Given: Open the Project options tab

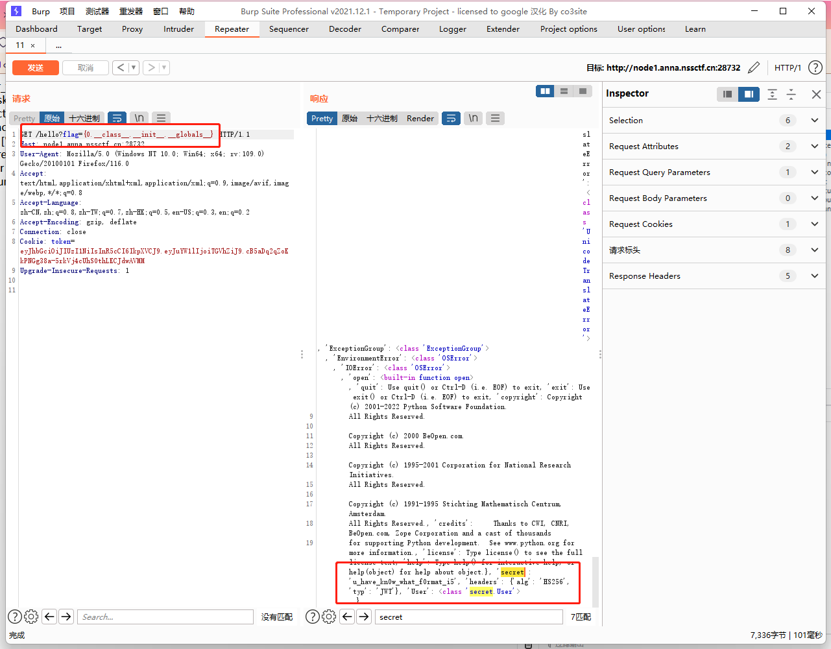Looking at the screenshot, I should [x=569, y=29].
